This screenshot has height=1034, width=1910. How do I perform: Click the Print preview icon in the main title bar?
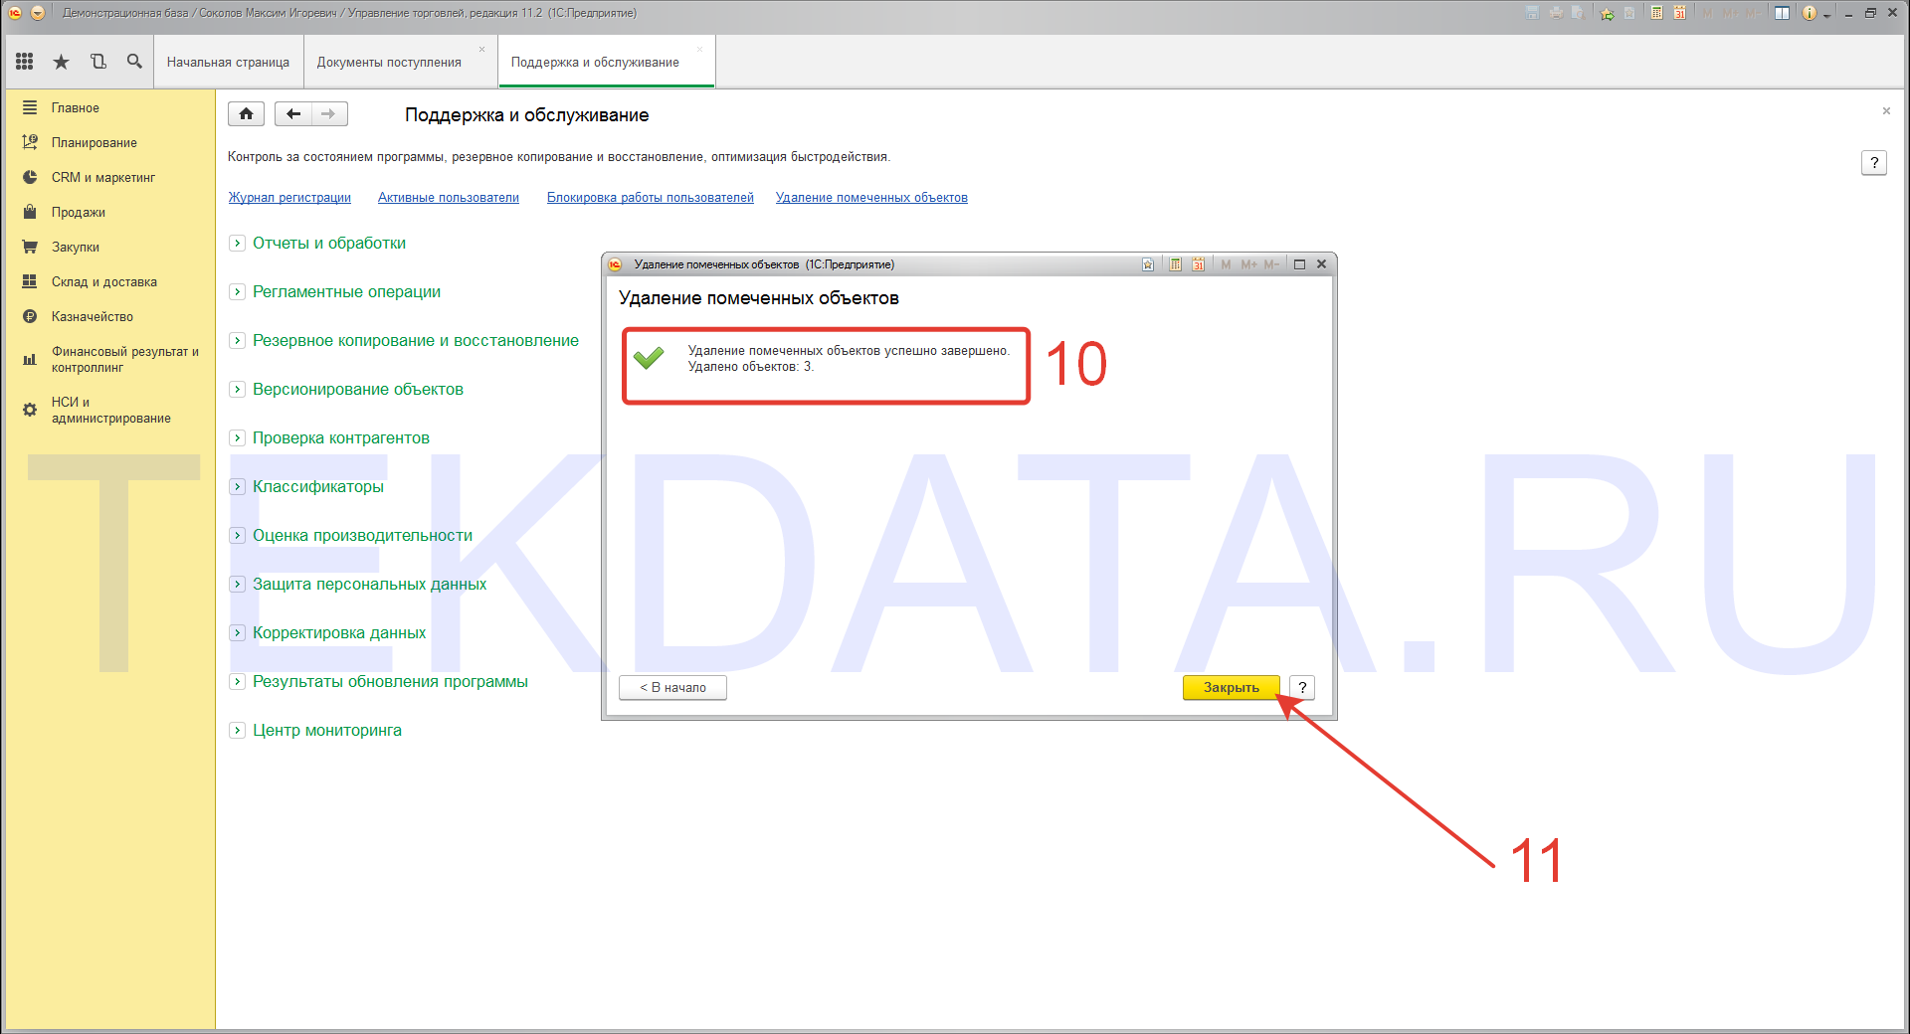pos(1578,13)
